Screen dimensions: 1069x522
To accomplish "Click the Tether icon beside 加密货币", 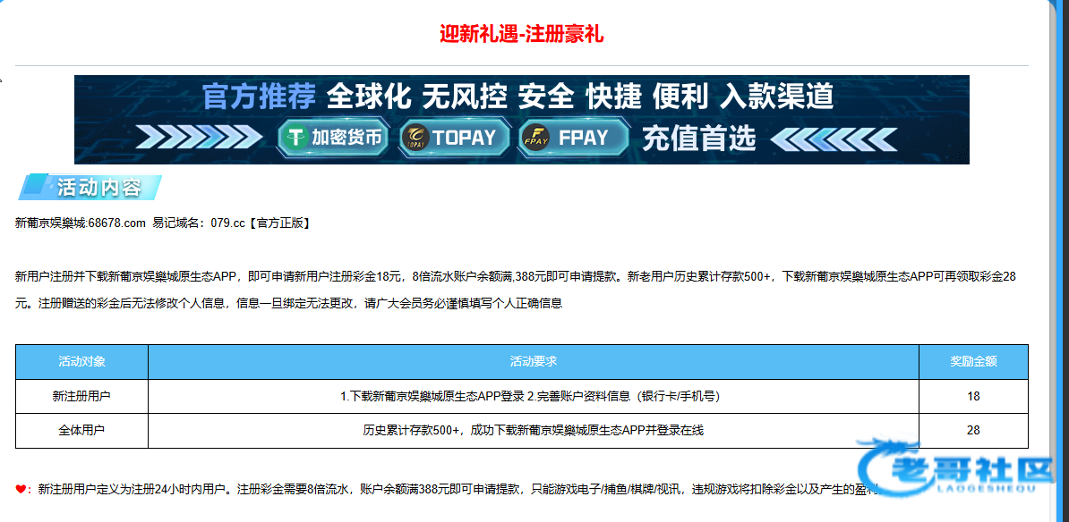I will point(293,138).
